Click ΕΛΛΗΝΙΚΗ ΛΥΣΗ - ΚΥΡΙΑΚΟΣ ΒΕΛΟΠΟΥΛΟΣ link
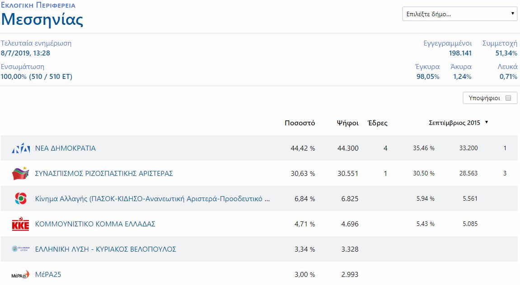The height and width of the screenshot is (285, 520). pyautogui.click(x=106, y=249)
